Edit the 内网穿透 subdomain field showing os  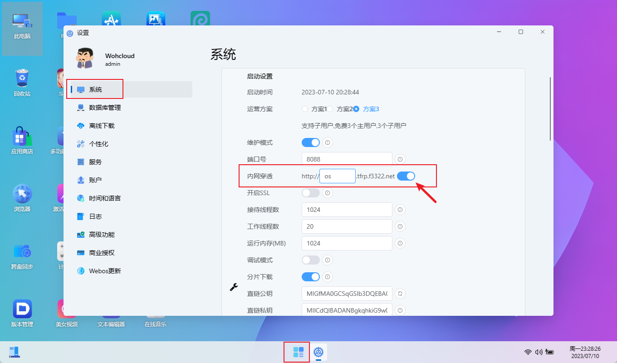tap(337, 176)
